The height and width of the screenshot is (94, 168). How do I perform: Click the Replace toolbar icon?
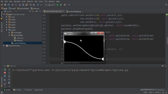coord(34,5)
